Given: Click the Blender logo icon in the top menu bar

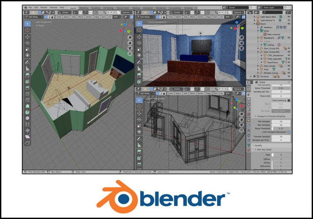Looking at the screenshot, I should tap(26, 8).
